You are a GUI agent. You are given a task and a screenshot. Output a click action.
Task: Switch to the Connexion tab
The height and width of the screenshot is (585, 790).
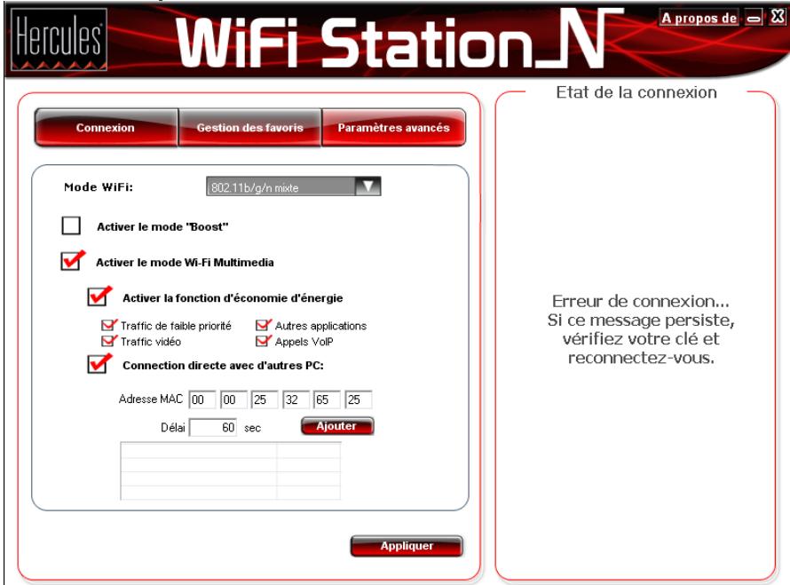106,128
